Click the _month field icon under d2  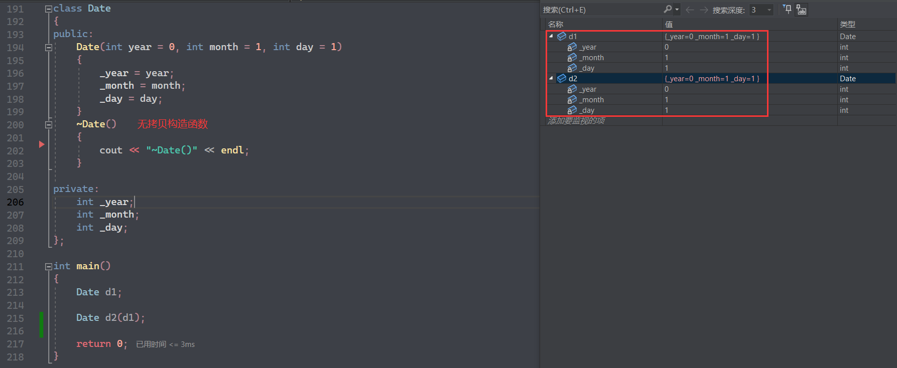coord(572,100)
